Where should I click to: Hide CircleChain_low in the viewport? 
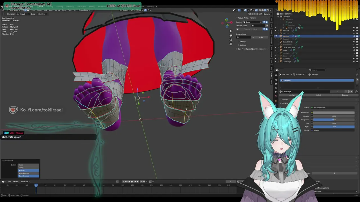(x=354, y=47)
